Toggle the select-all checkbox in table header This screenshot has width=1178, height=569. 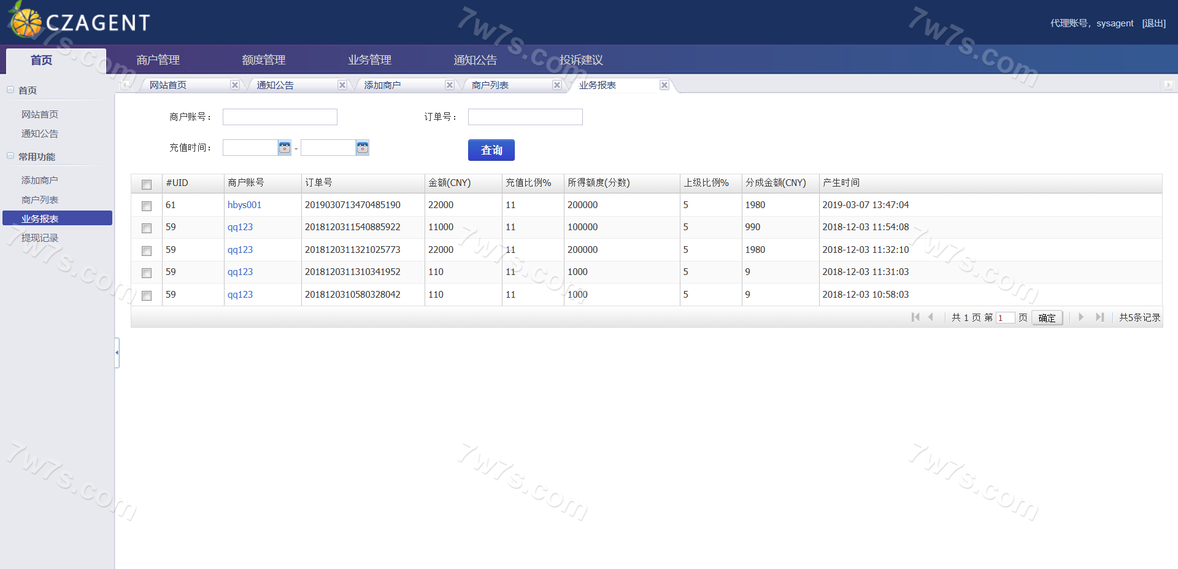[147, 184]
